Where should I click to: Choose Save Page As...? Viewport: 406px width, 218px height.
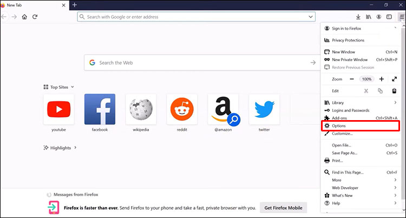click(x=361, y=153)
